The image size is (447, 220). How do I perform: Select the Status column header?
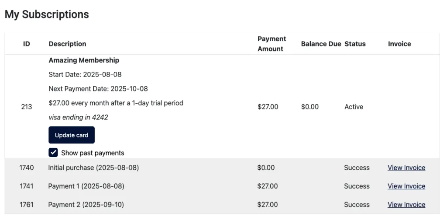click(355, 44)
